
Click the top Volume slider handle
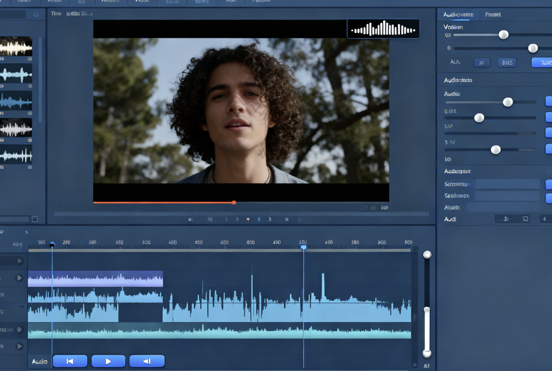pos(504,35)
